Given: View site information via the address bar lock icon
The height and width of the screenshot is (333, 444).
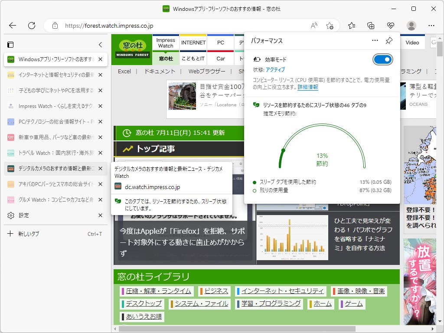Looking at the screenshot, I should tap(55, 25).
